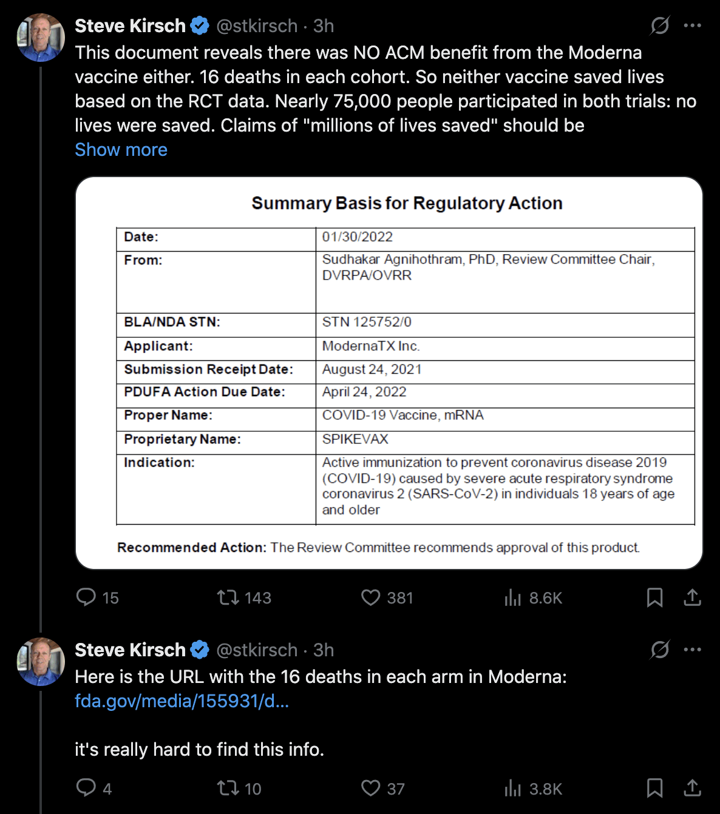Open Grok icon on first tweet
This screenshot has width=720, height=814.
point(660,25)
